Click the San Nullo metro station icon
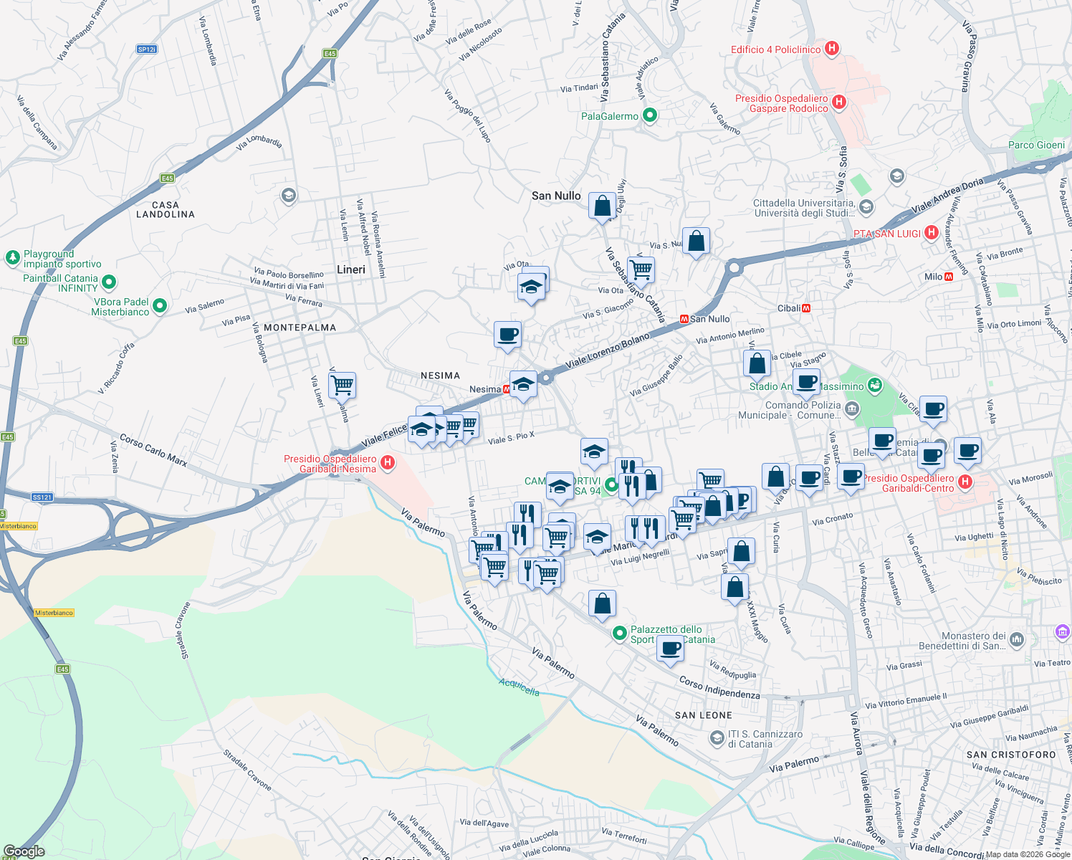The height and width of the screenshot is (860, 1072). pyautogui.click(x=685, y=319)
